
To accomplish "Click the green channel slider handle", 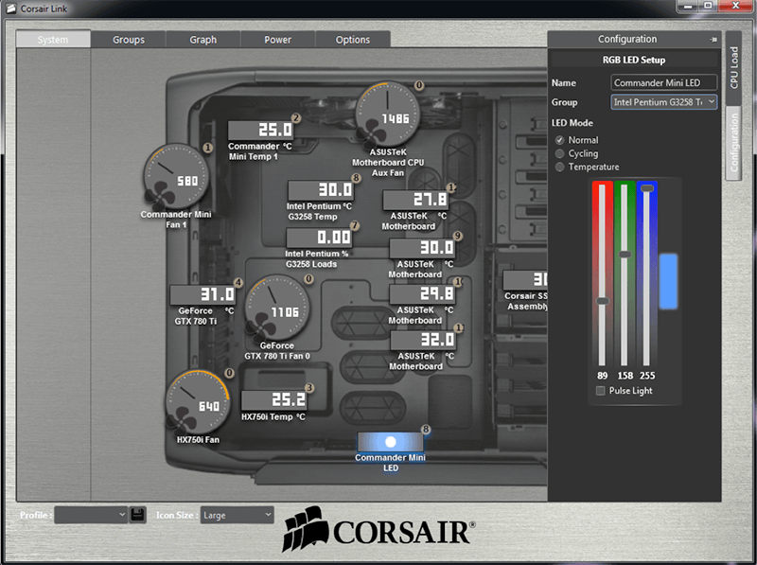I will 625,254.
